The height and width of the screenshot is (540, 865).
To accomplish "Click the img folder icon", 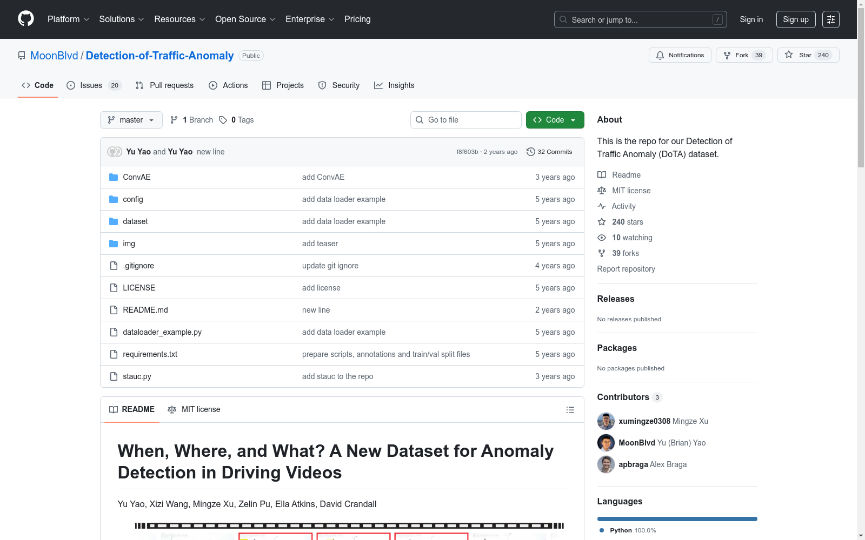I will tap(114, 244).
